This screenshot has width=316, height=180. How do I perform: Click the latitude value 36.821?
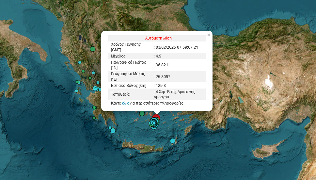[162, 65]
